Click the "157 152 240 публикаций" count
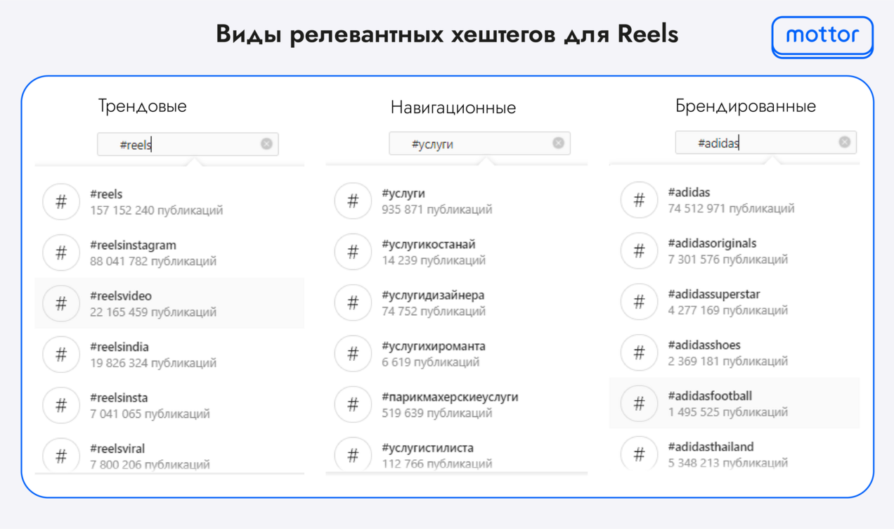Image resolution: width=894 pixels, height=529 pixels. [157, 210]
